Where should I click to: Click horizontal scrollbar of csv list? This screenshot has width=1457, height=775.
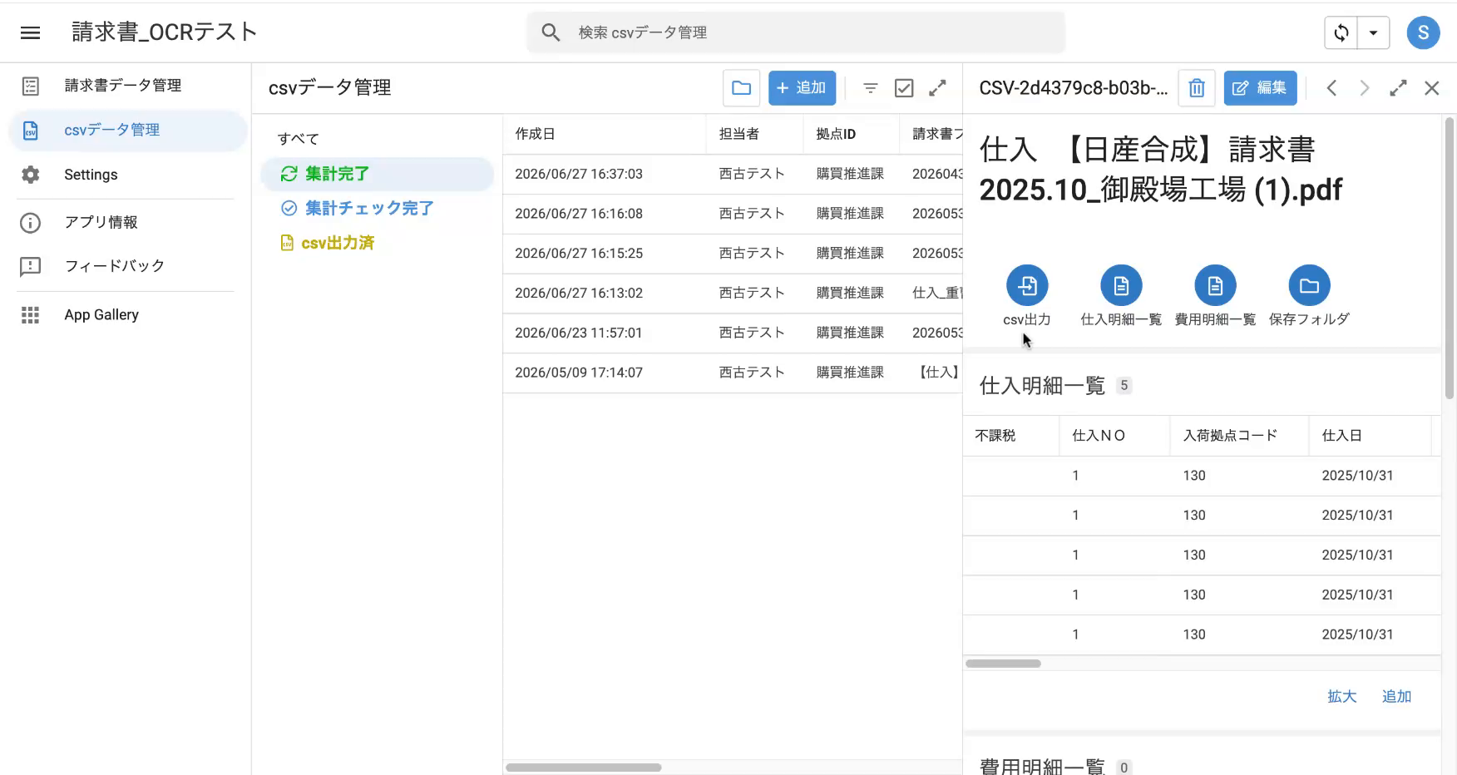click(x=583, y=768)
